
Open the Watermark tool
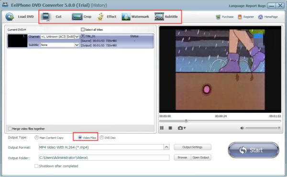point(135,17)
